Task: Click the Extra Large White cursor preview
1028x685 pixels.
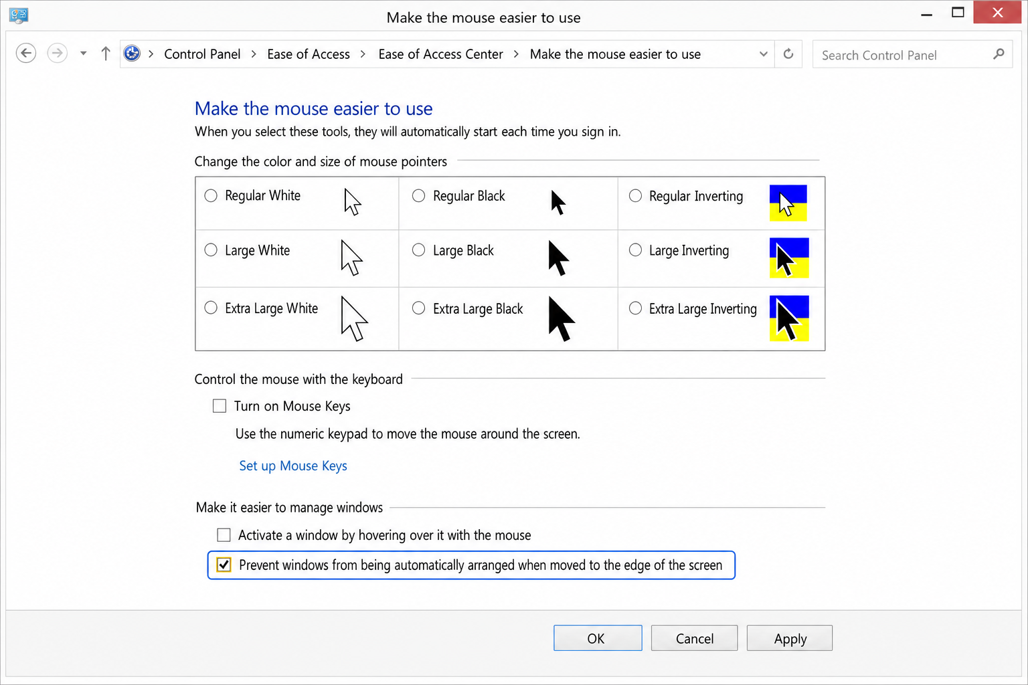Action: [354, 318]
